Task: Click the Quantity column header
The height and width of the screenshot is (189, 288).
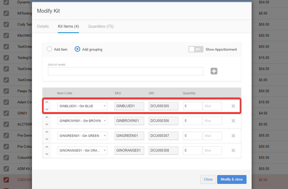Action: pyautogui.click(x=189, y=93)
